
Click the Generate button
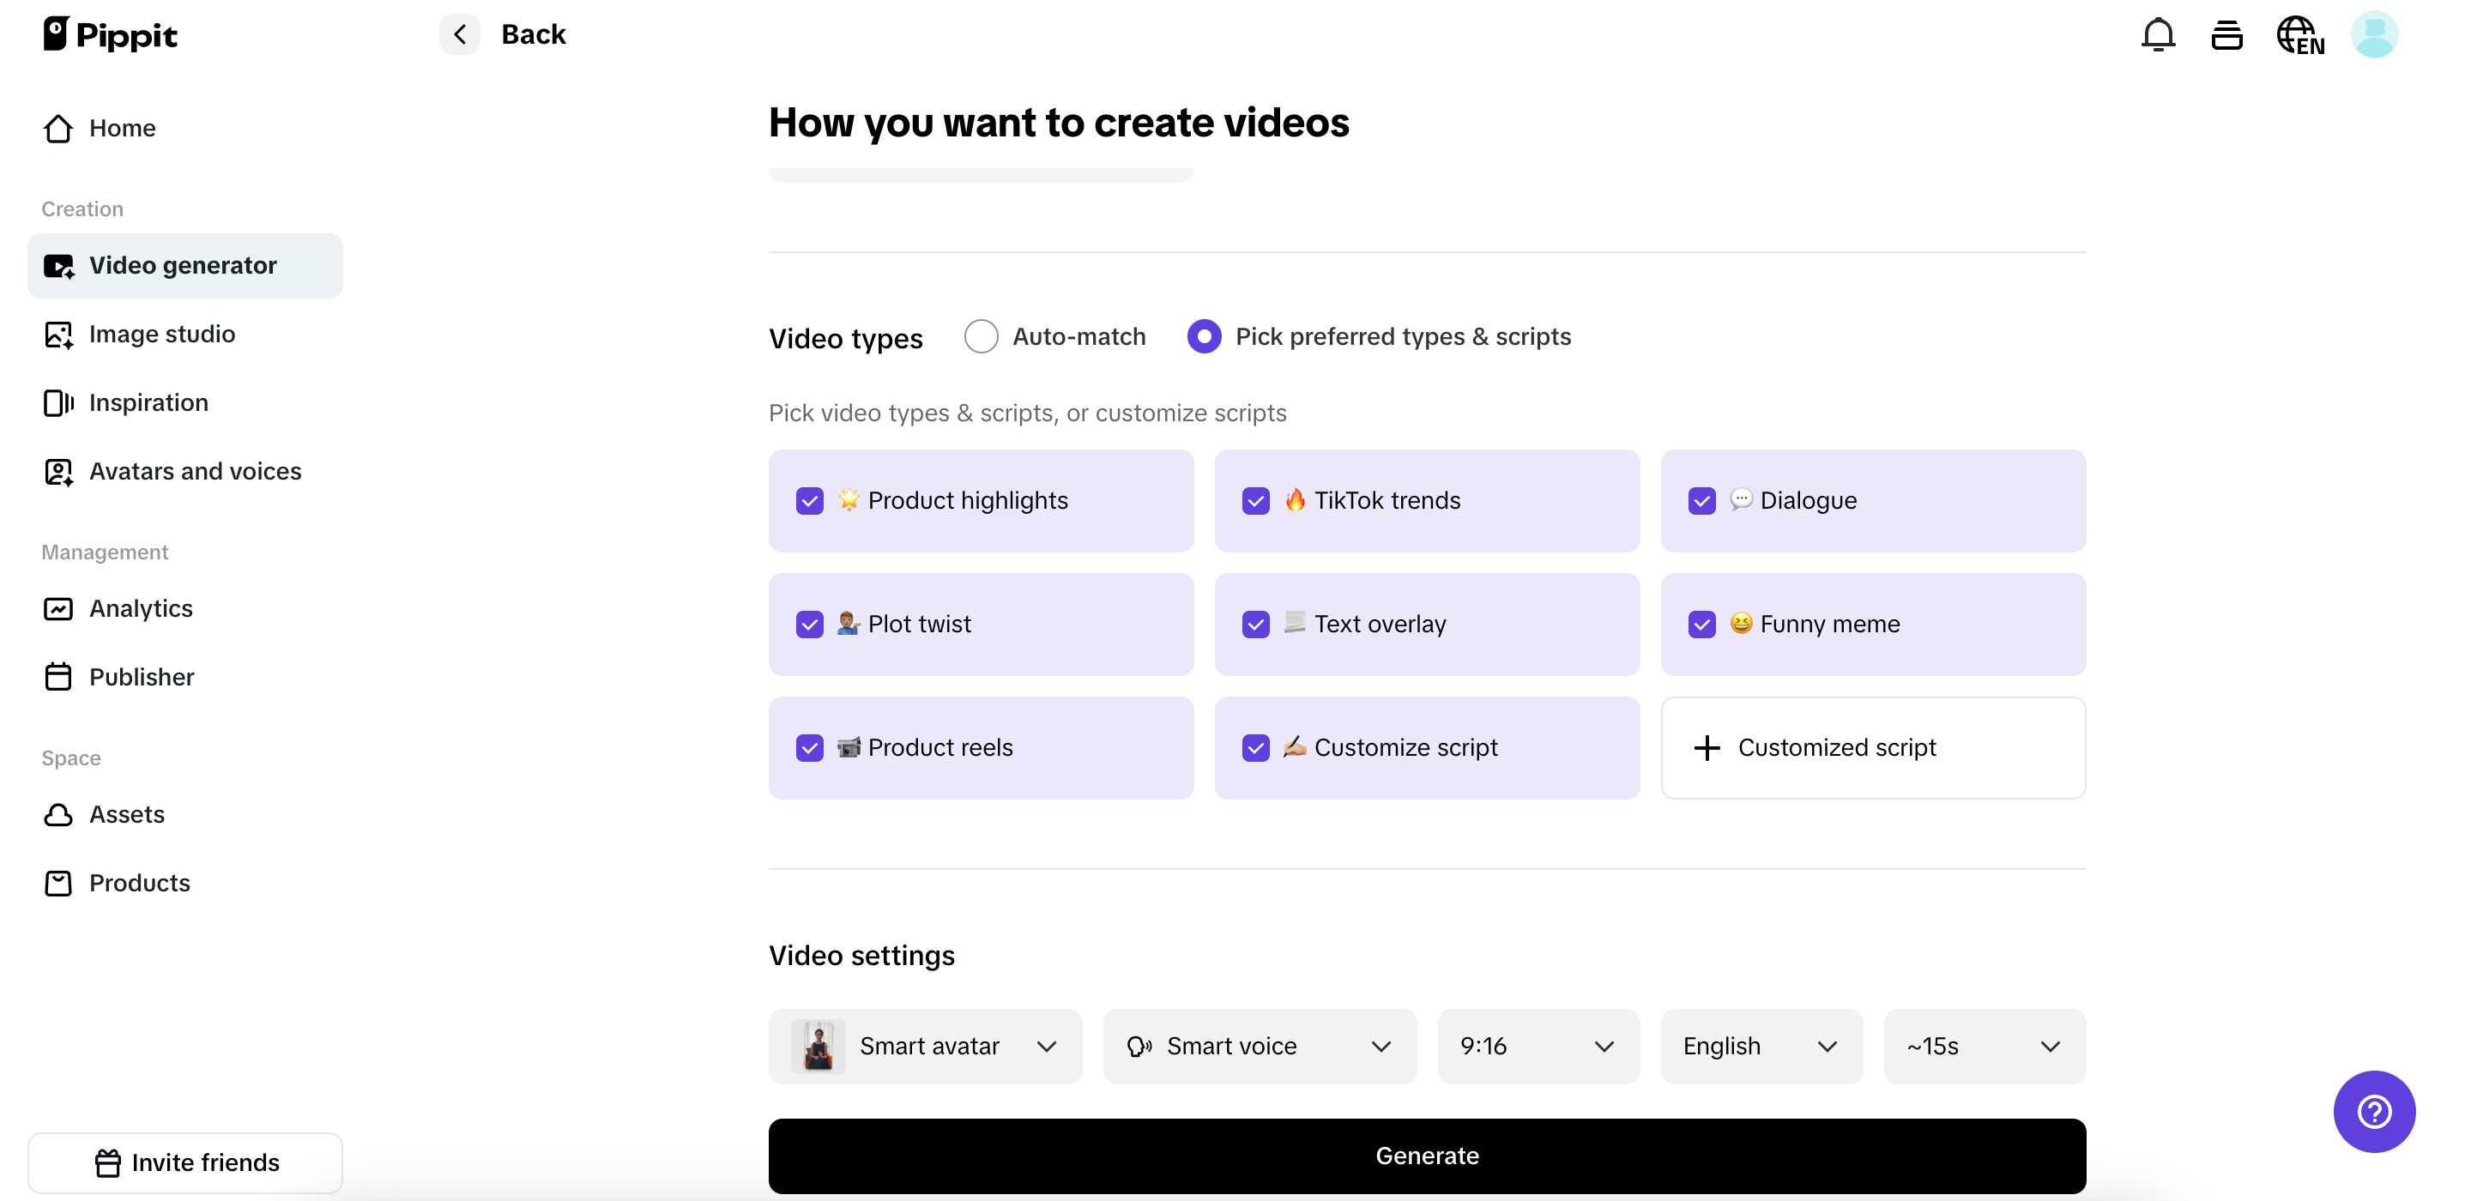click(x=1428, y=1155)
